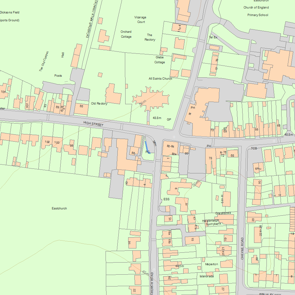Image resolution: width=295 pixels, height=295 pixels.
Task: Click house number 85
Action: (81, 106)
